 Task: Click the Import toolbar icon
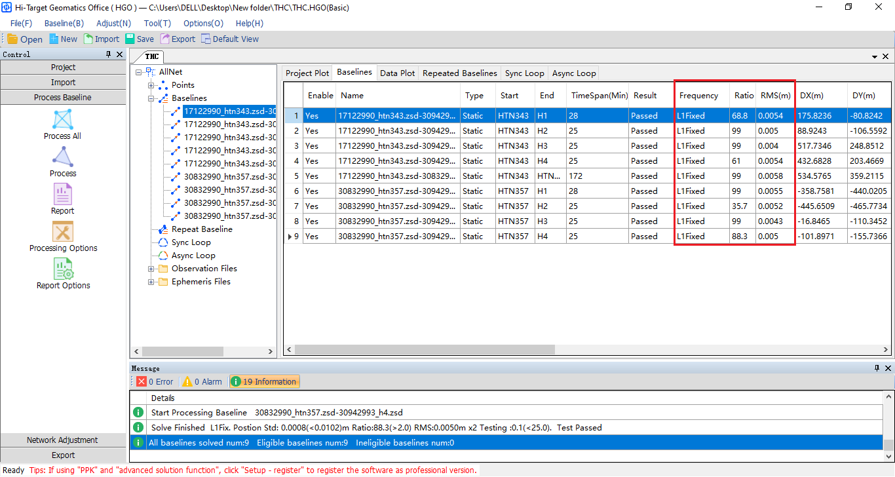pos(88,39)
